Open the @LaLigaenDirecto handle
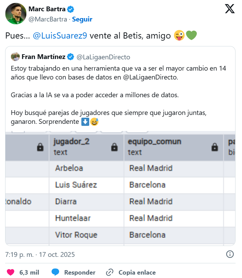 pyautogui.click(x=103, y=57)
